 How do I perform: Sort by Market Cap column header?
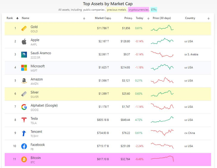[x=102, y=18]
